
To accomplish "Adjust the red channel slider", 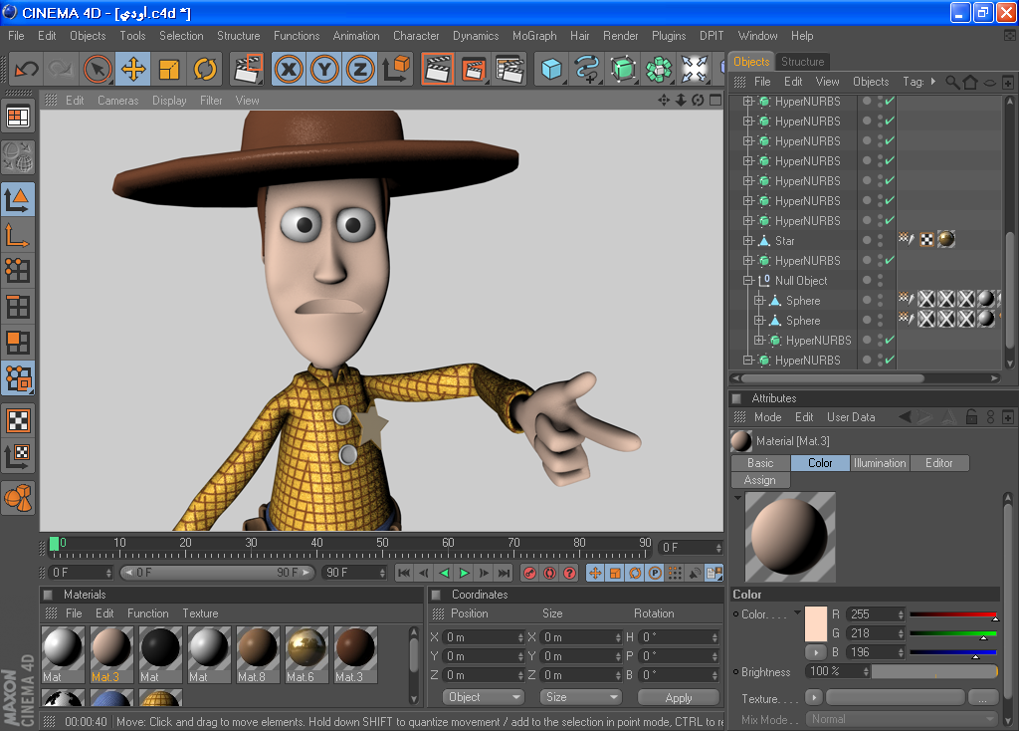I will [x=953, y=614].
